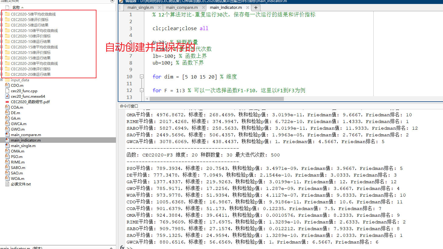
Task: Click the cec20_func.mexw64 MEX file icon
Action: pyautogui.click(x=7, y=96)
